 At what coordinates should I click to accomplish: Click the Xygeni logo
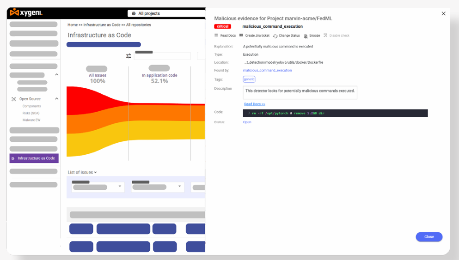coord(26,12)
